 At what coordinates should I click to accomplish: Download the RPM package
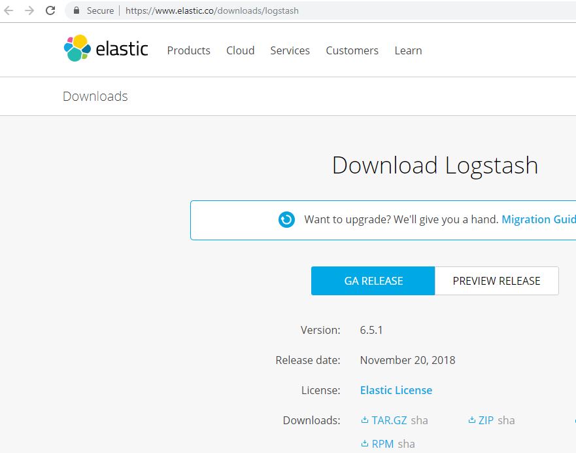(382, 444)
